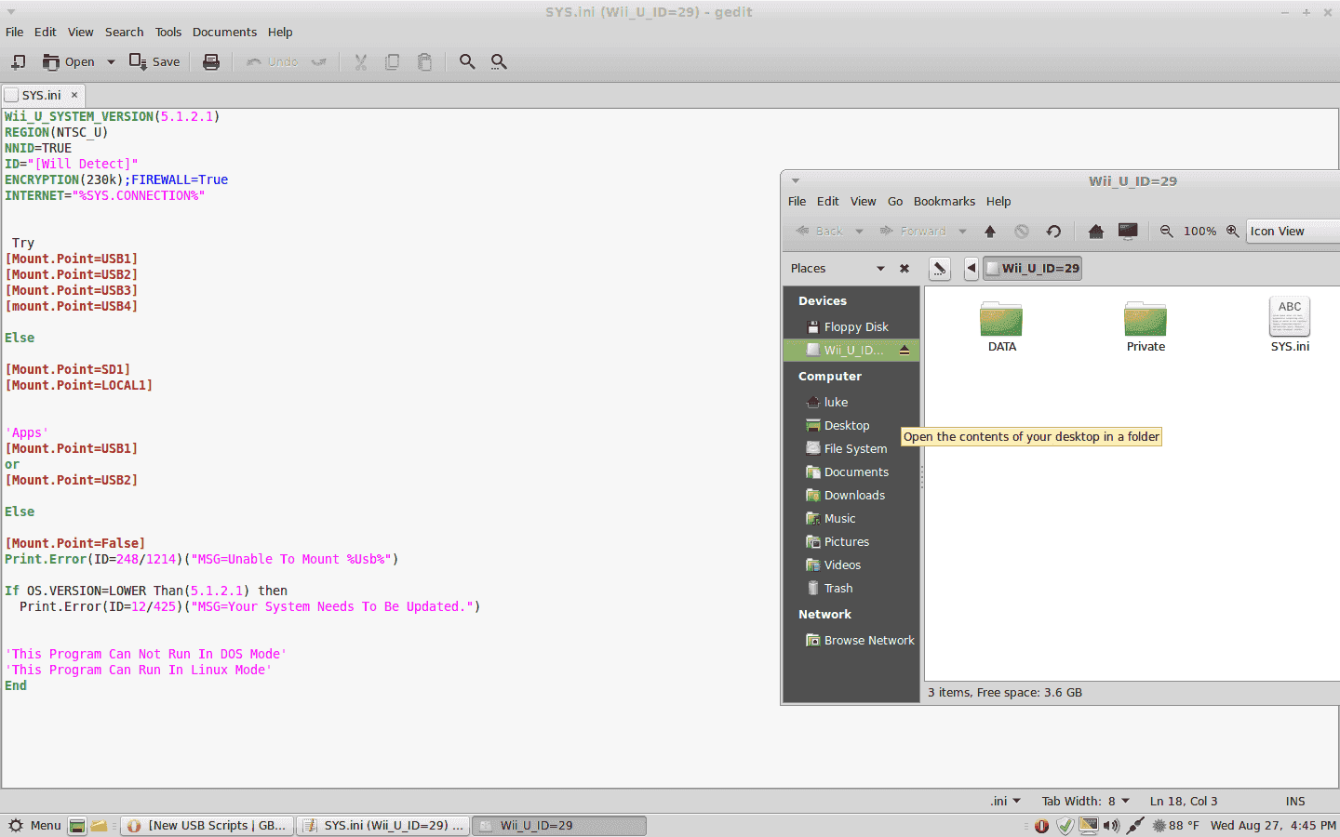This screenshot has width=1340, height=837.
Task: Click the Open file button in gedit
Action: [x=69, y=62]
